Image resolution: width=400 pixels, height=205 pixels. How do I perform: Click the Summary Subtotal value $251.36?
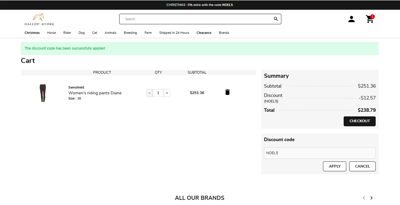(x=367, y=86)
